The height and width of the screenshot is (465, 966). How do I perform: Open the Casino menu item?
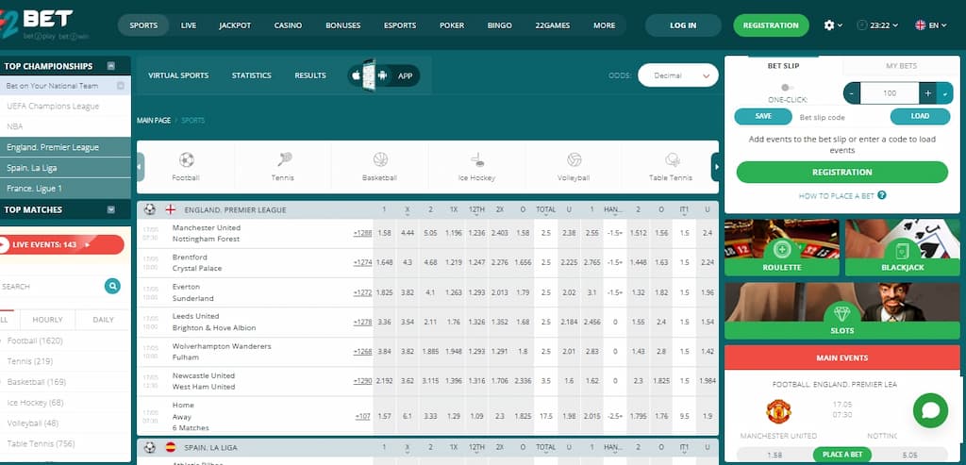[289, 25]
